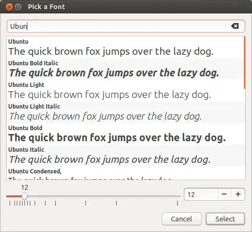This screenshot has width=252, height=232.
Task: Decrease font size with minus button
Action: point(224,195)
